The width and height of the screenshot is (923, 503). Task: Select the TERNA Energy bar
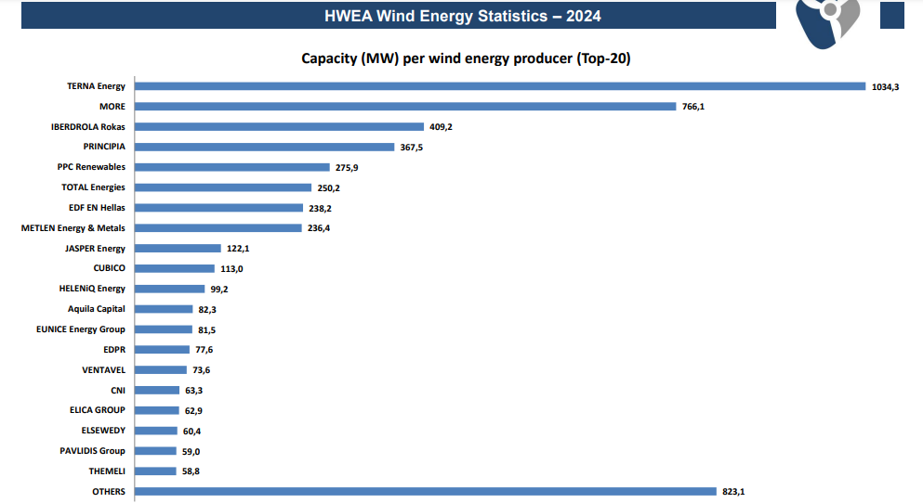point(501,86)
